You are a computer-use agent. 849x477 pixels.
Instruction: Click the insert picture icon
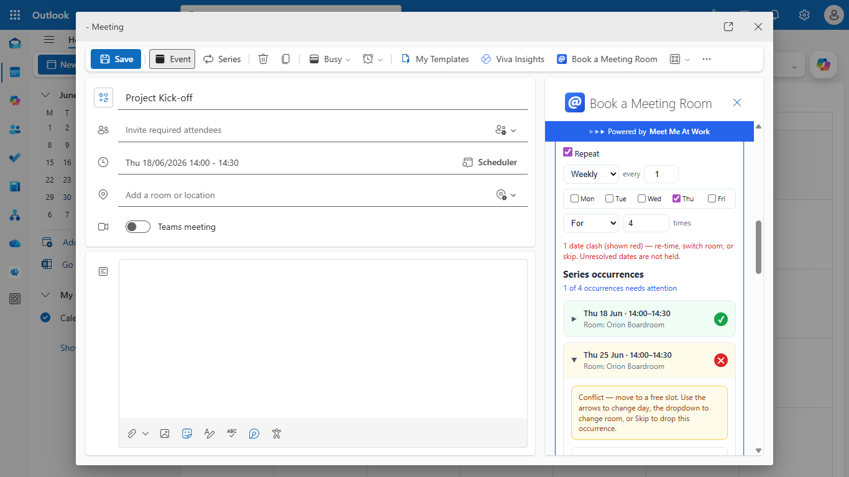[165, 434]
